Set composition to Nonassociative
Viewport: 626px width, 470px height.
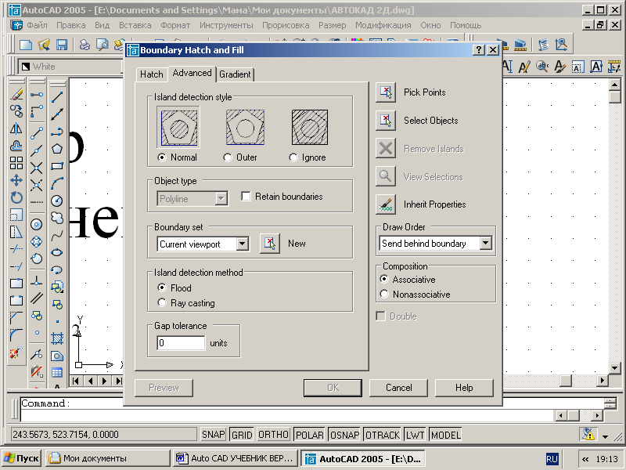click(384, 295)
